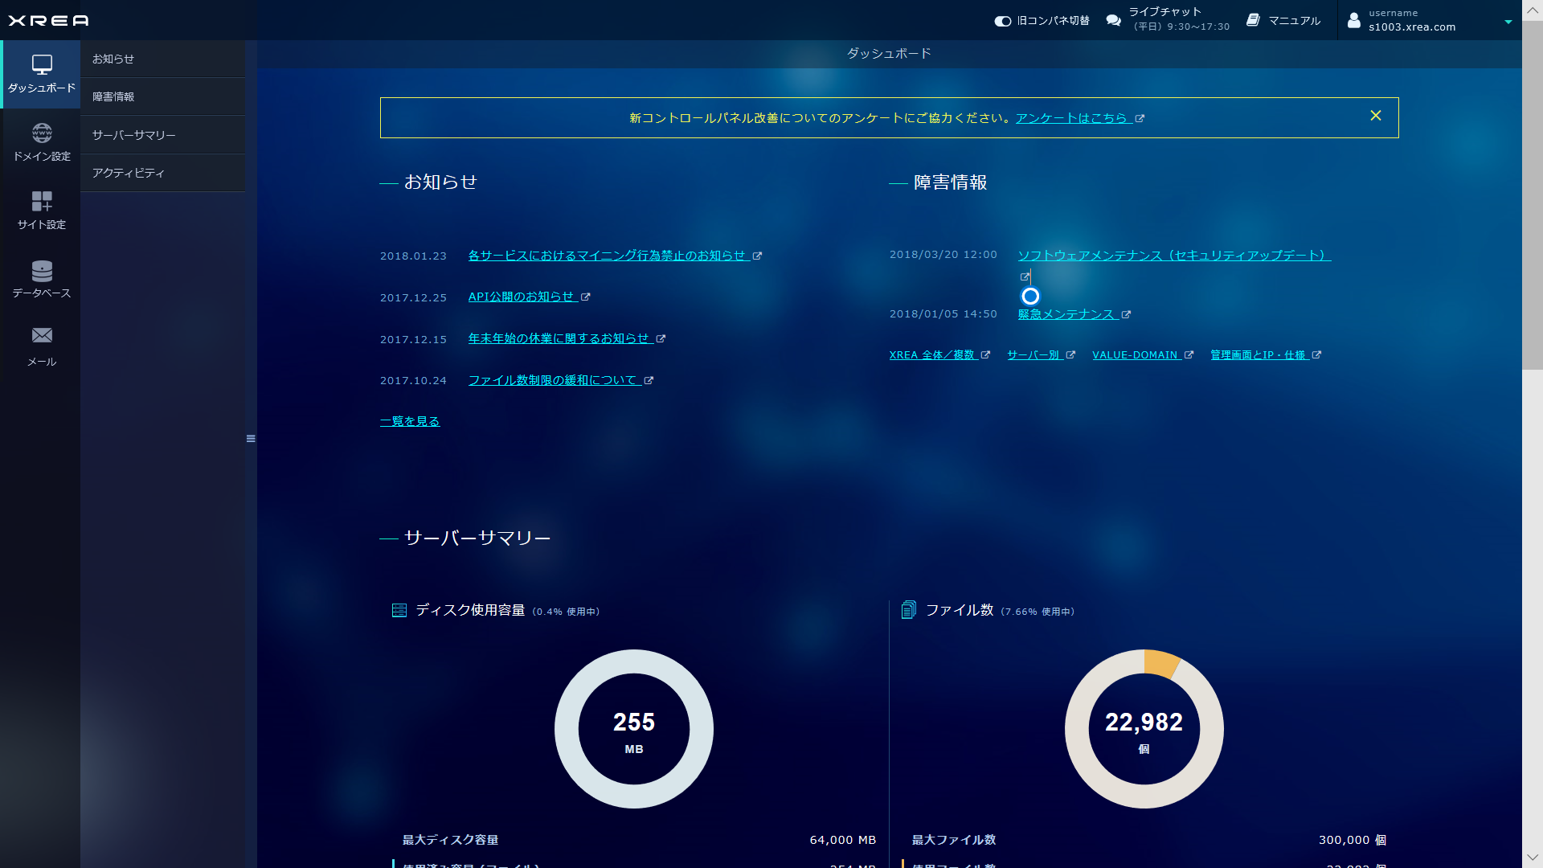The height and width of the screenshot is (868, 1543).
Task: Click the page scroll-down arrow
Action: click(x=1532, y=858)
